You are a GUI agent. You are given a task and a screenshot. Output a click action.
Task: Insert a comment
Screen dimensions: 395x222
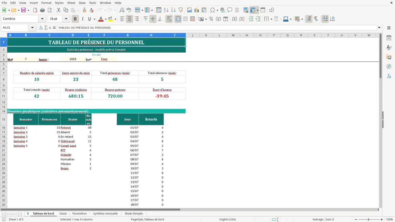pos(230,10)
